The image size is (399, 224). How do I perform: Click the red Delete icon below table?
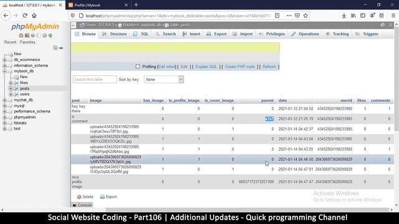click(79, 197)
